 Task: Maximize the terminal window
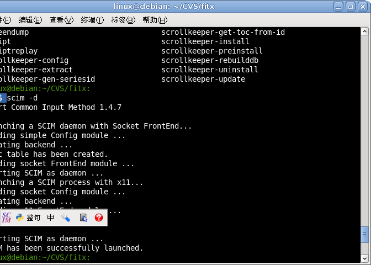(351, 7)
